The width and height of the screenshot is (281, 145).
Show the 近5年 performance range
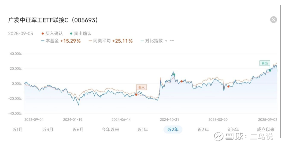pos(233,129)
